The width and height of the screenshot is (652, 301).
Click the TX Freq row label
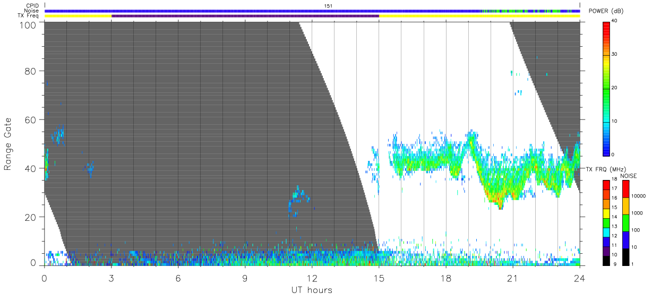29,16
